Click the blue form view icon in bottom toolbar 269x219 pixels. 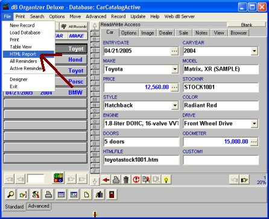click(74, 195)
